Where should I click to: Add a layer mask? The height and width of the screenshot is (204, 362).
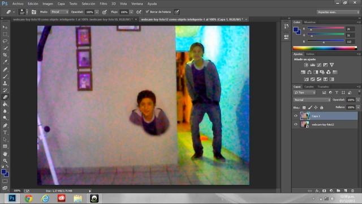click(x=324, y=190)
